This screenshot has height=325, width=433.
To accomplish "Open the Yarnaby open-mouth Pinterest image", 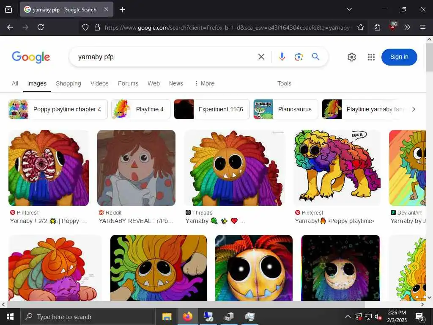I will point(49,168).
